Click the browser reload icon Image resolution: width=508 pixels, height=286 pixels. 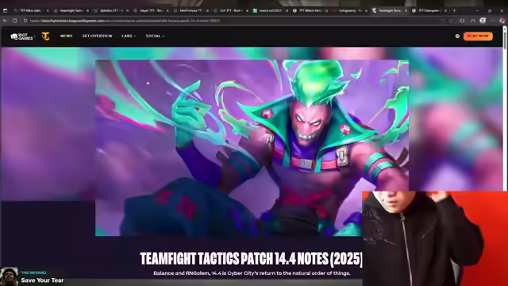point(15,21)
